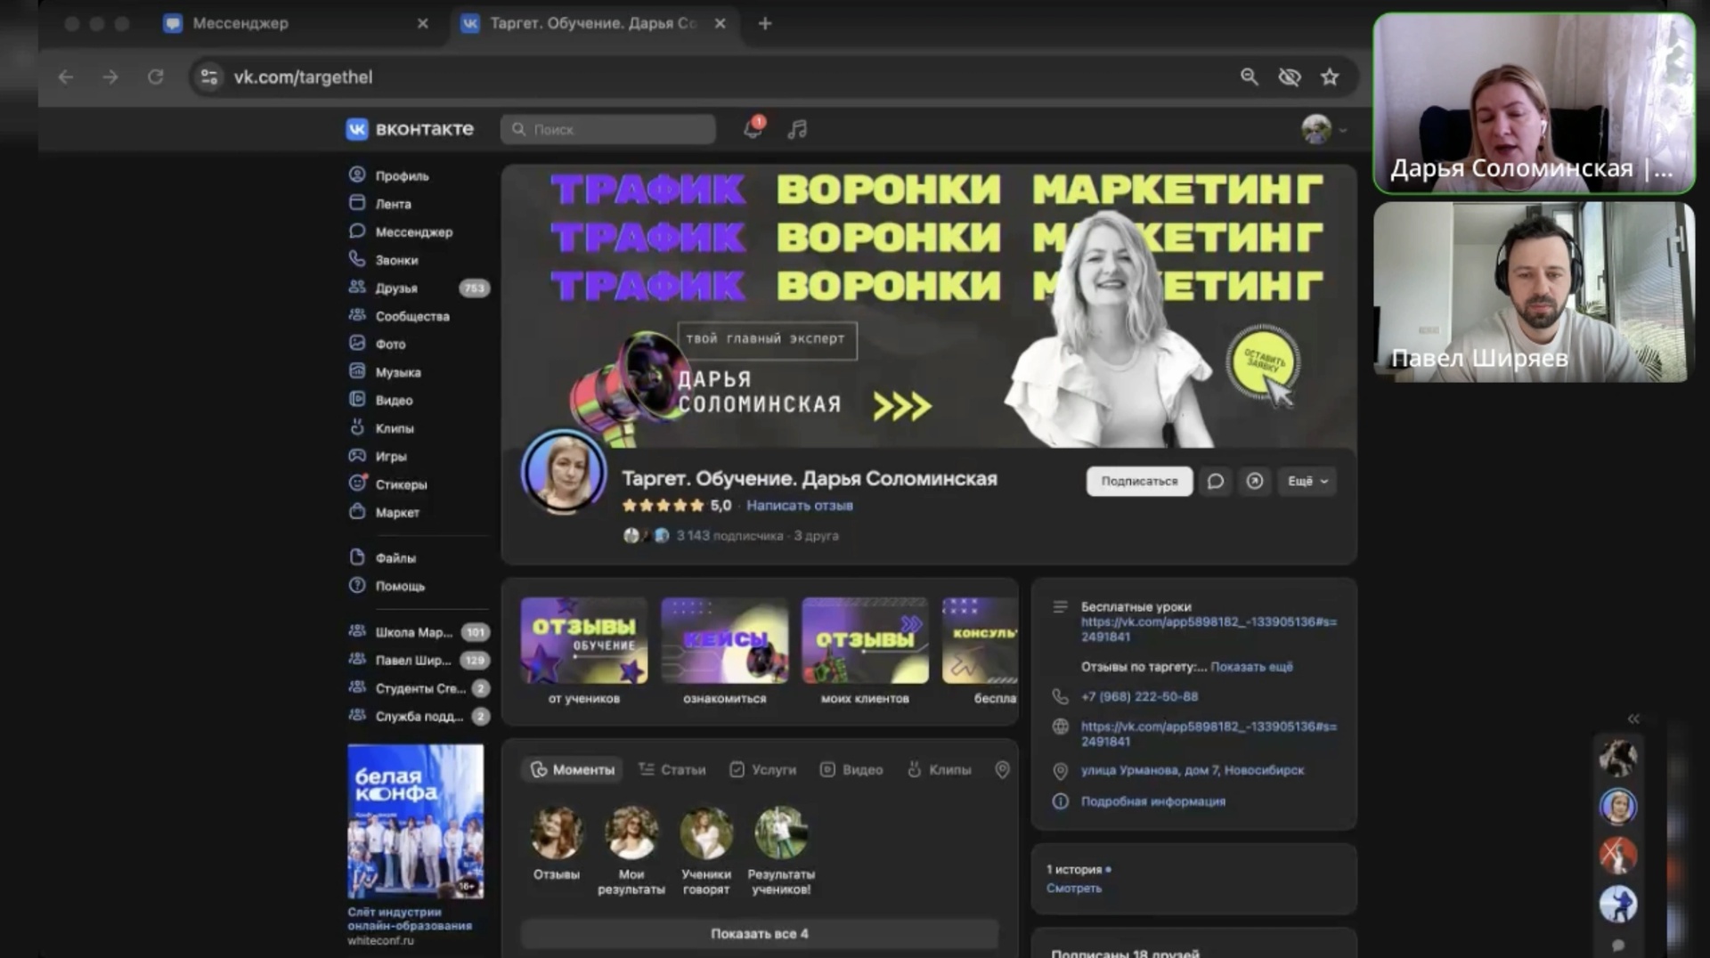The image size is (1710, 958).
Task: Open Друзья friends list
Action: [x=419, y=288]
